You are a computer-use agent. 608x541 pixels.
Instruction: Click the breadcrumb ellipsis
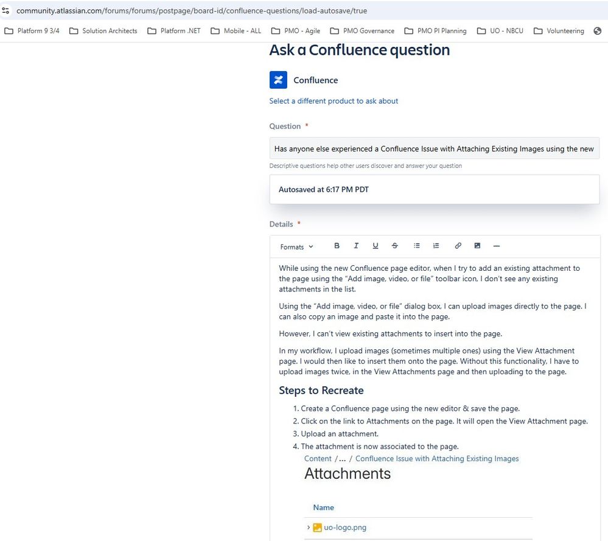coord(343,459)
